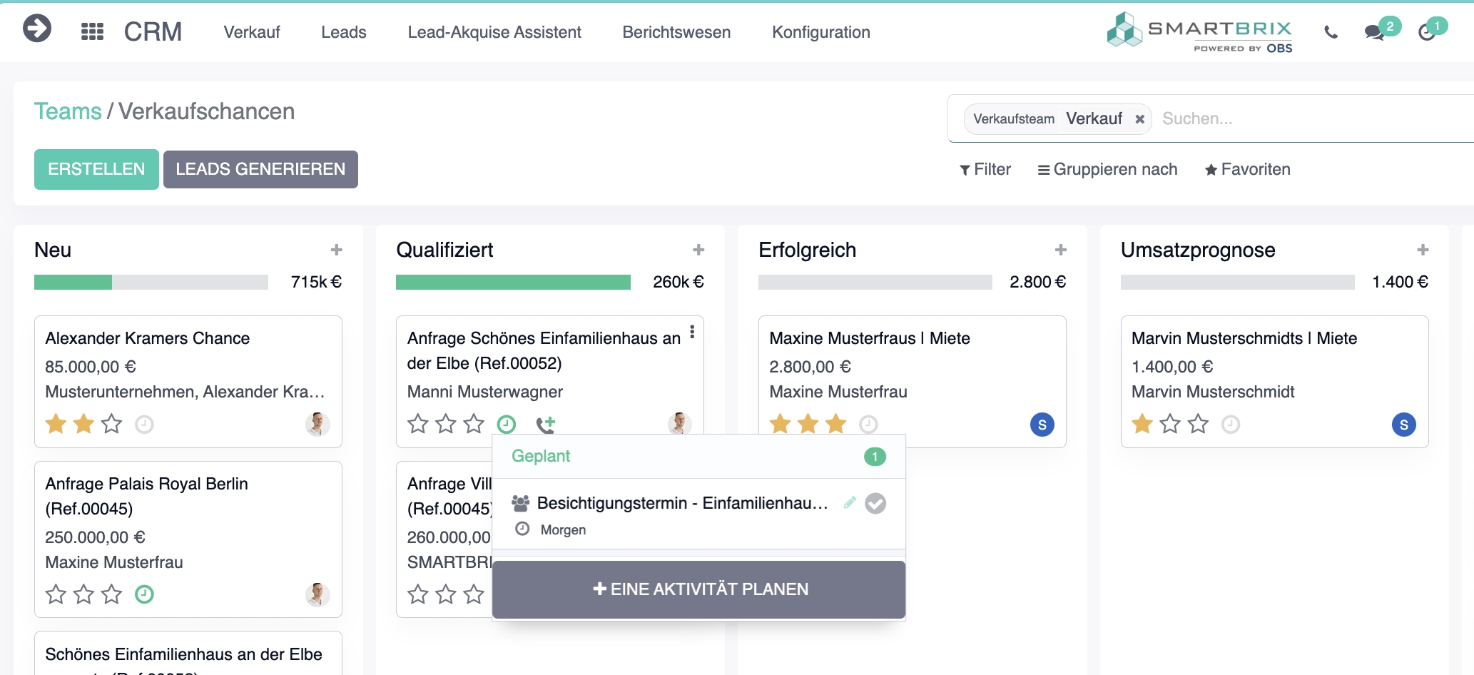Image resolution: width=1474 pixels, height=675 pixels.
Task: Open the Filter dropdown
Action: pos(985,170)
